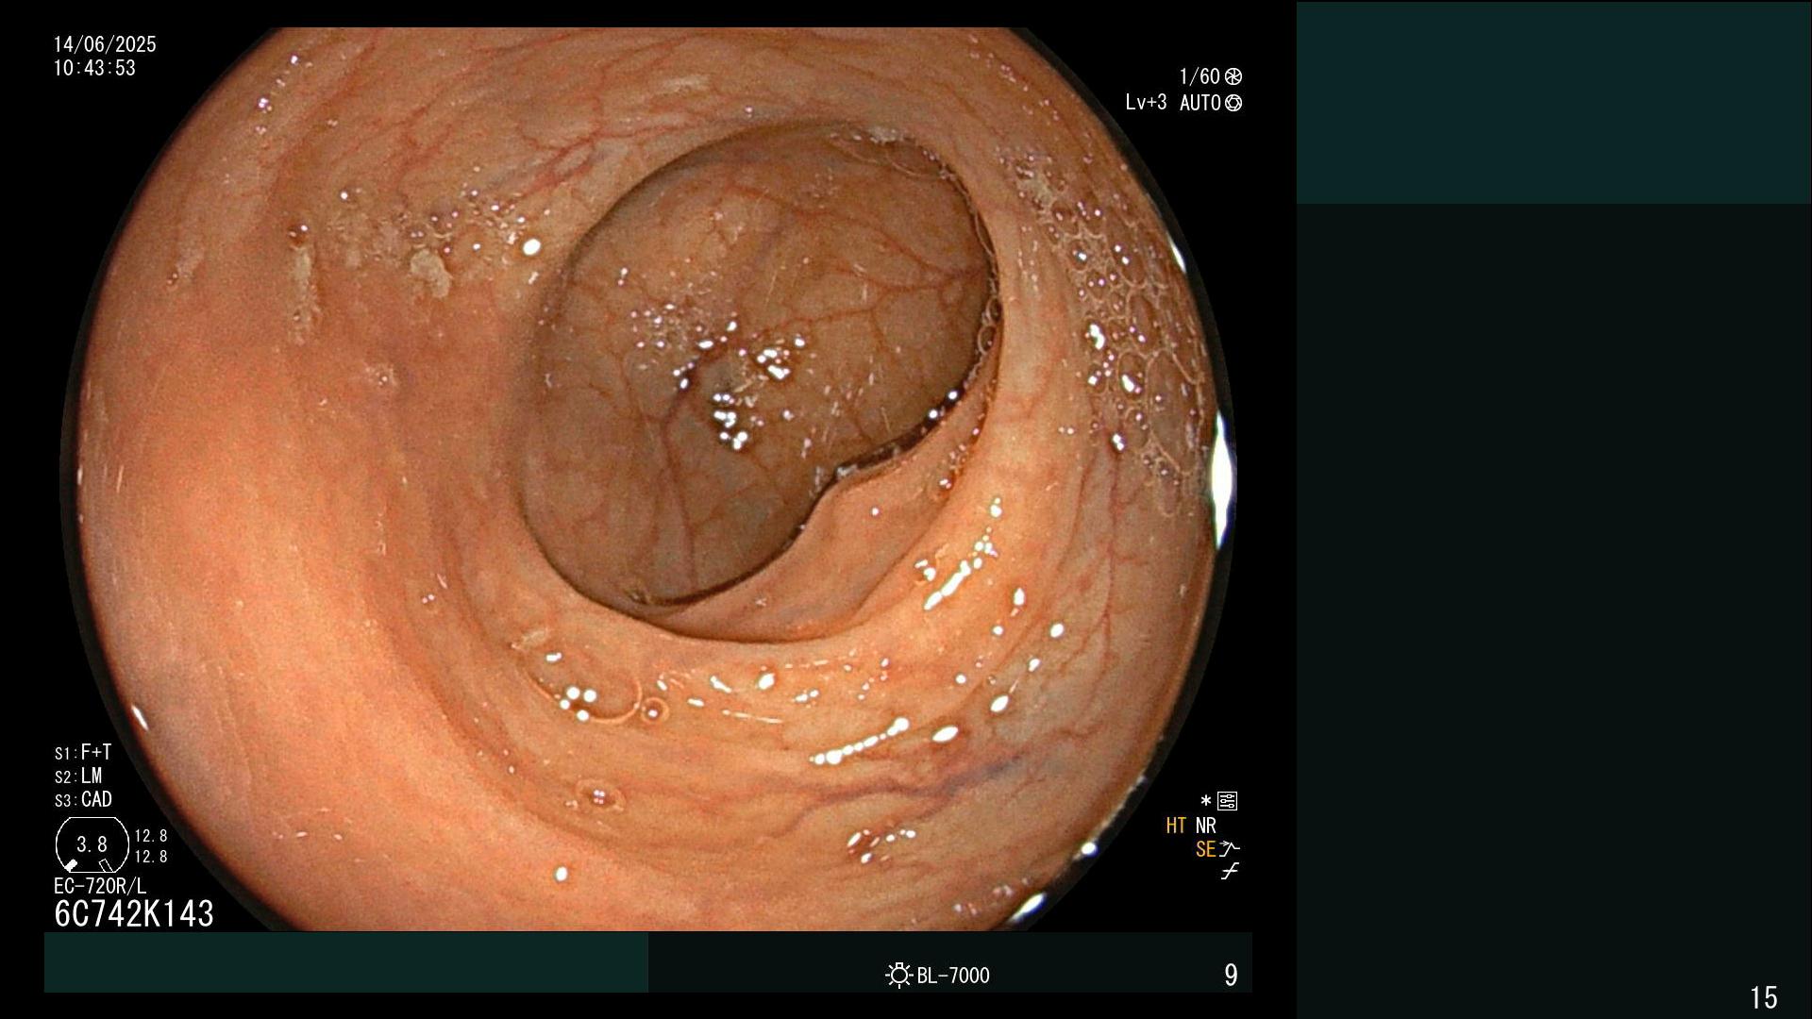Click the scope model EC-720R/L
This screenshot has width=1812, height=1019.
click(x=100, y=886)
